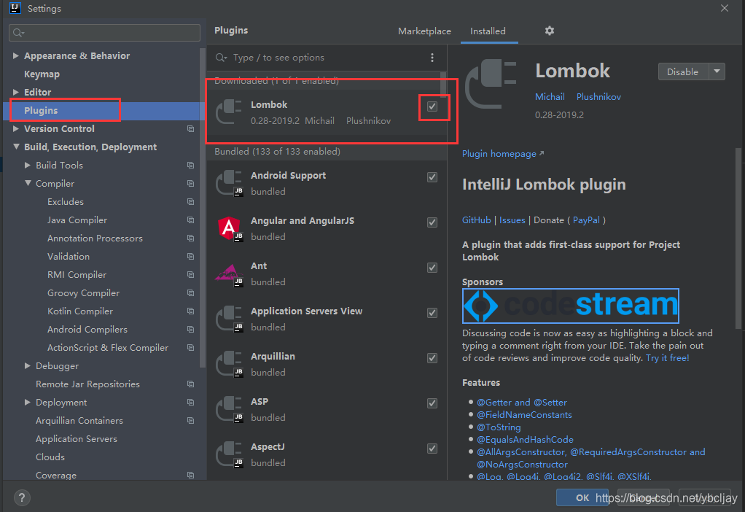Click the AspectJ plugin icon
Screen dimensions: 745x512
point(229,454)
